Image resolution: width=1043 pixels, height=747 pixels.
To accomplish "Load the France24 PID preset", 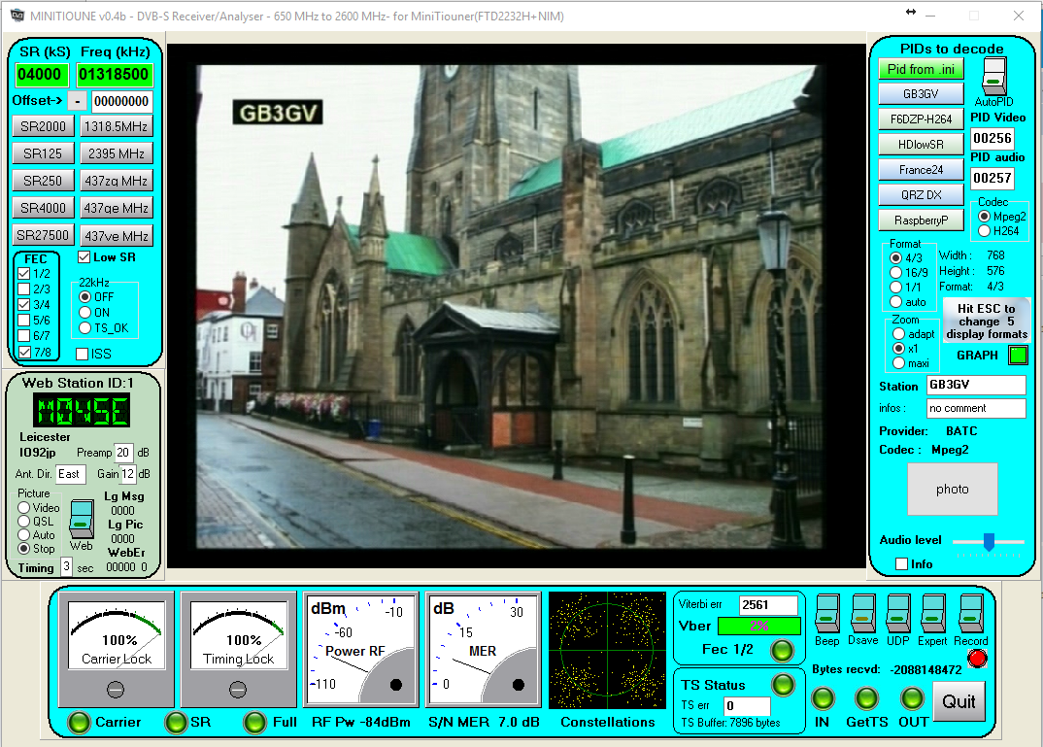I will [921, 169].
